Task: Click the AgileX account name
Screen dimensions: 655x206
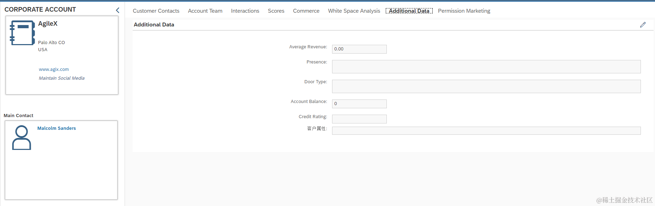Action: 48,24
